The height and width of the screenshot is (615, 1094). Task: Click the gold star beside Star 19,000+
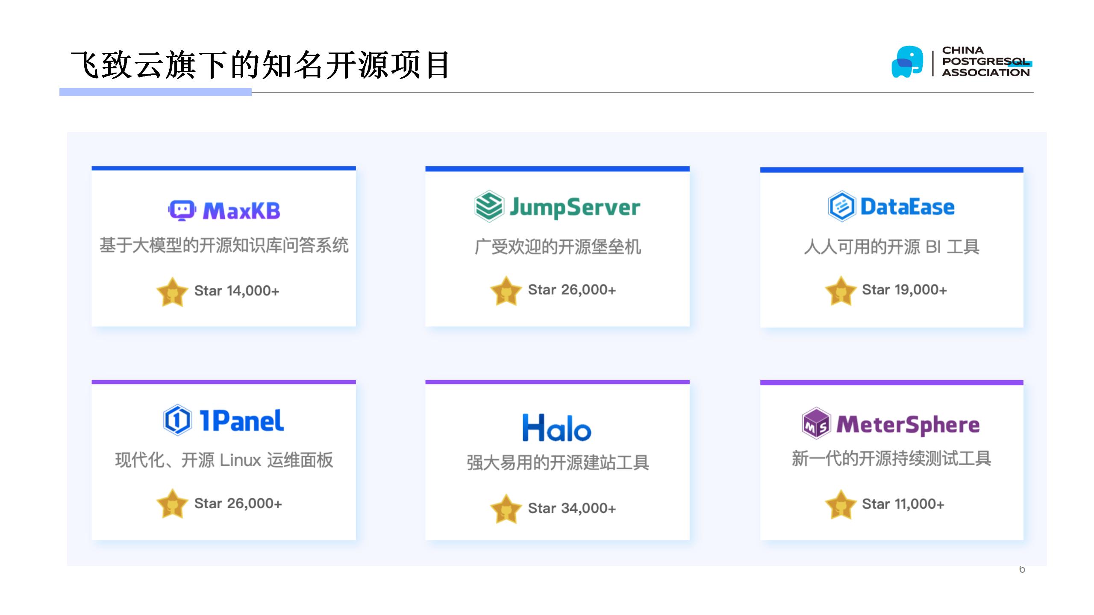coord(840,291)
